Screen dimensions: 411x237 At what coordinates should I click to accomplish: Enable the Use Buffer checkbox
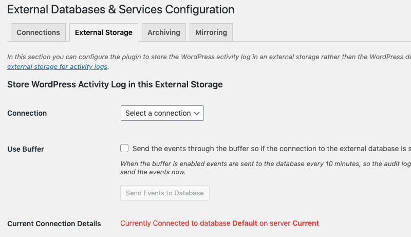pos(124,149)
